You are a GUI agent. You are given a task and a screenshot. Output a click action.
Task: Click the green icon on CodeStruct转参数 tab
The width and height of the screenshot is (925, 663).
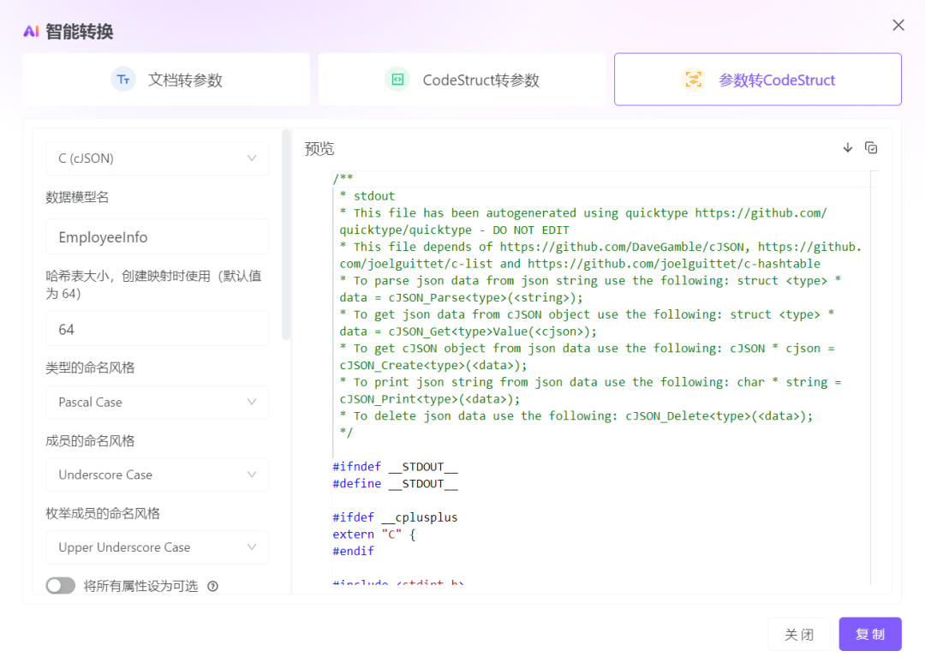point(397,79)
